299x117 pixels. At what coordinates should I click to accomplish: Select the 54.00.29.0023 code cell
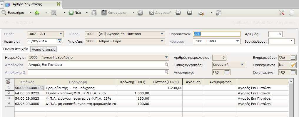coord(30,98)
